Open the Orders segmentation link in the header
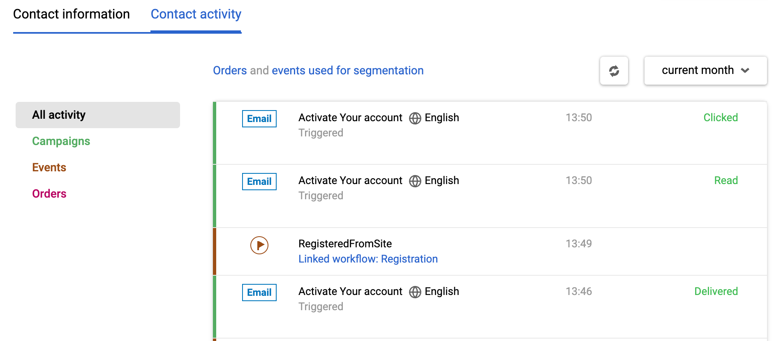 [x=230, y=71]
